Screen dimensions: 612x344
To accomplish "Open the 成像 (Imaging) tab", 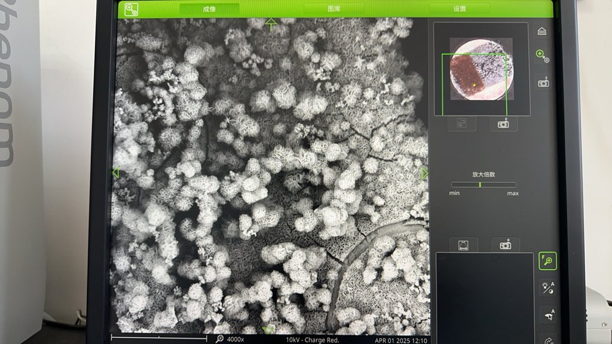I will coord(209,9).
